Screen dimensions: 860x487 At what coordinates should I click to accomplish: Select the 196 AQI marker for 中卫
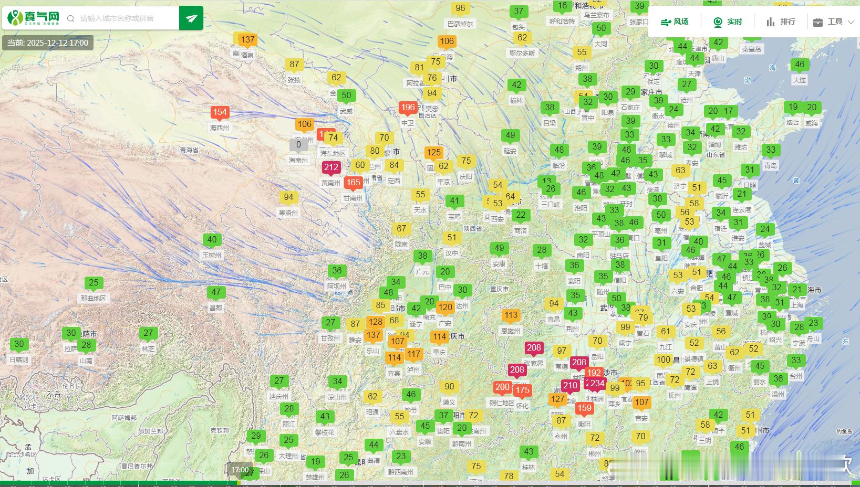(x=408, y=108)
